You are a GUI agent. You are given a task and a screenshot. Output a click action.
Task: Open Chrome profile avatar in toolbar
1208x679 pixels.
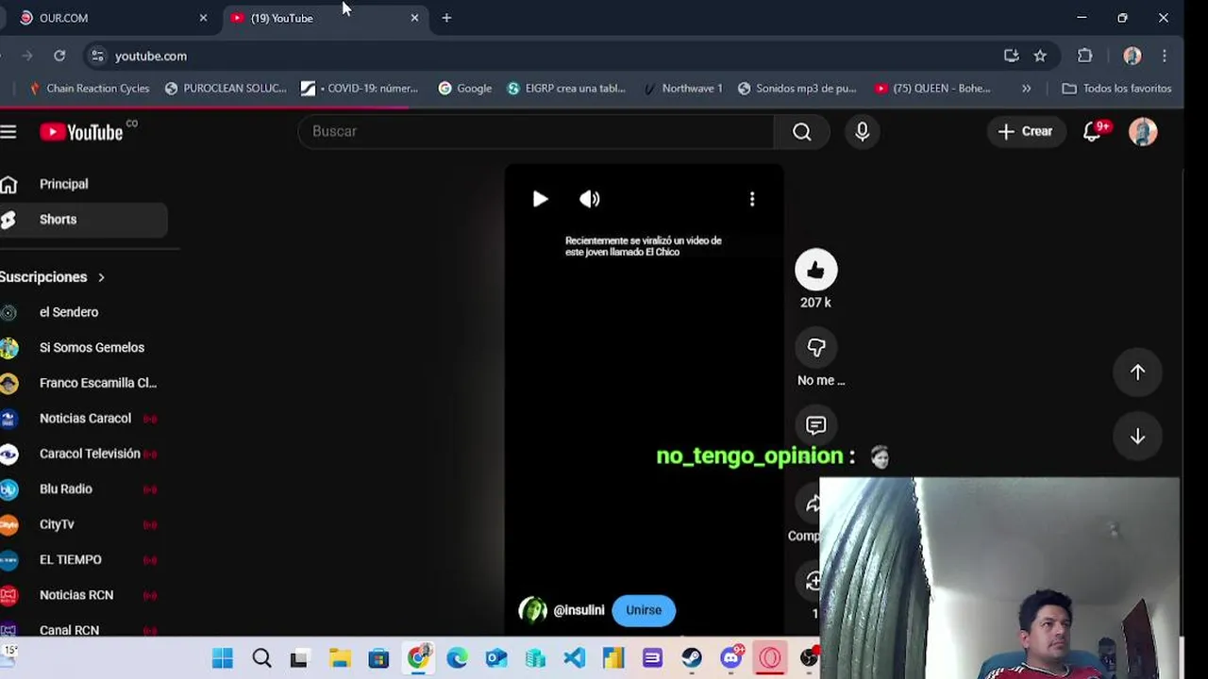[x=1132, y=56]
